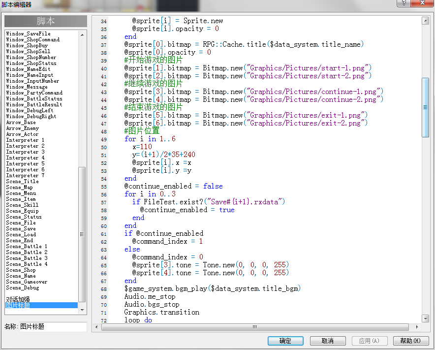Select the Scene_Save script
435x350 pixels.
(x=21, y=228)
